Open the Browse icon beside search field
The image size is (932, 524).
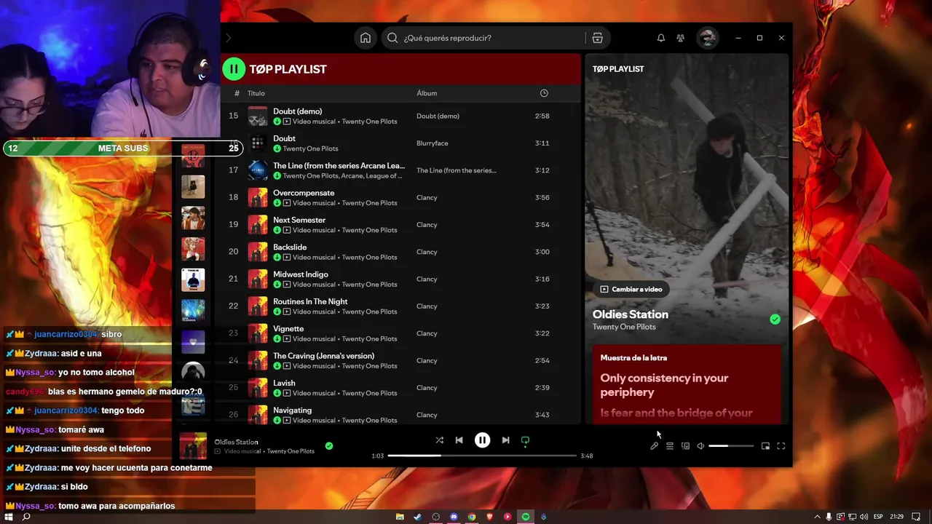point(597,38)
